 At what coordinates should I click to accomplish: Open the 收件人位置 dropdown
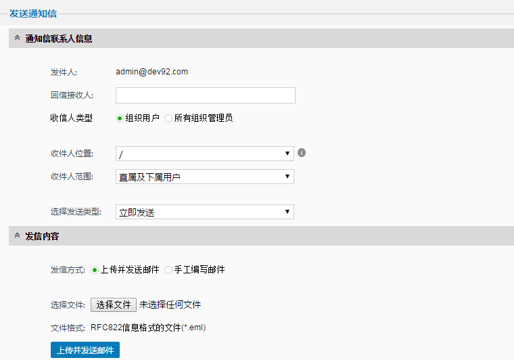pos(204,154)
